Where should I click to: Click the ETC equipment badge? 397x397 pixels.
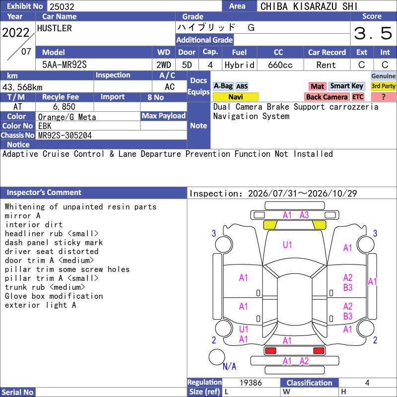pos(358,97)
